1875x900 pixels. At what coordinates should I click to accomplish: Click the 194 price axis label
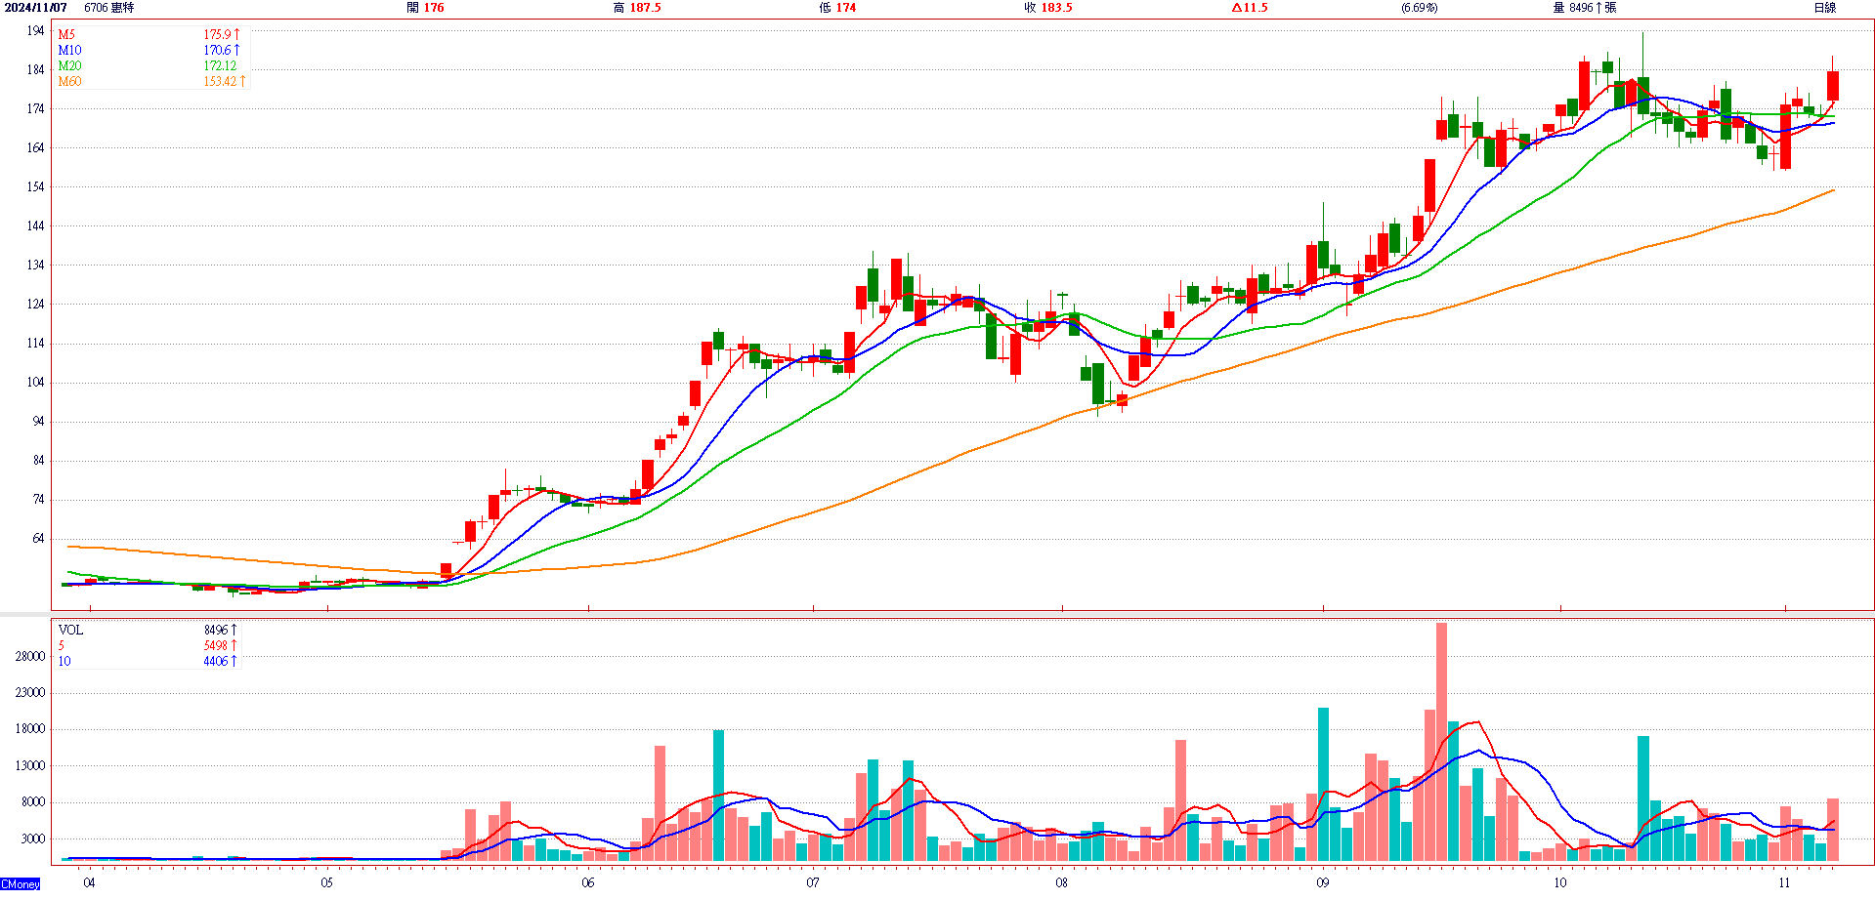click(35, 31)
